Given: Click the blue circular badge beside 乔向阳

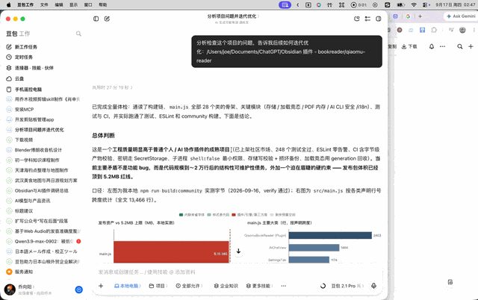Looking at the screenshot, I should 79,290.
